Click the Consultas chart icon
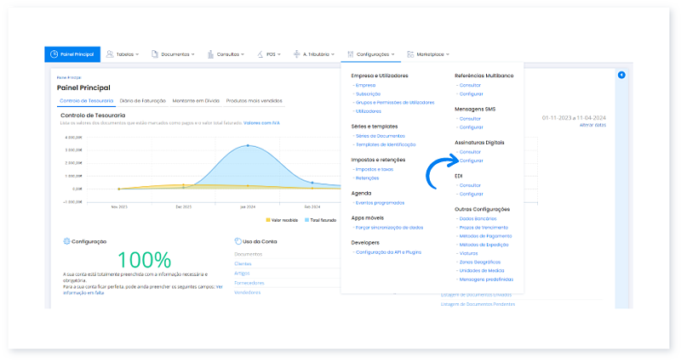This screenshot has height=361, width=681. point(209,54)
